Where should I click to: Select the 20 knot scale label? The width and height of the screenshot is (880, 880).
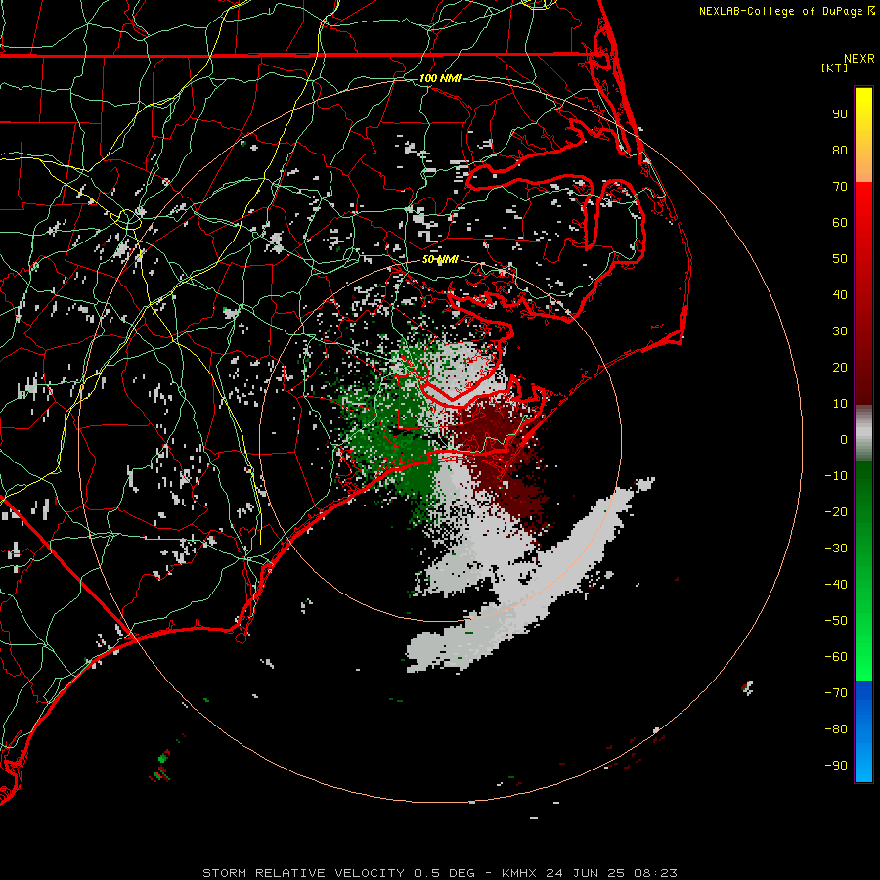(x=840, y=368)
